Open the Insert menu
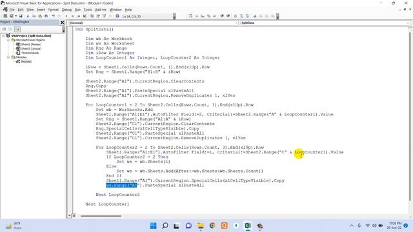413x232 pixels. (x=41, y=10)
